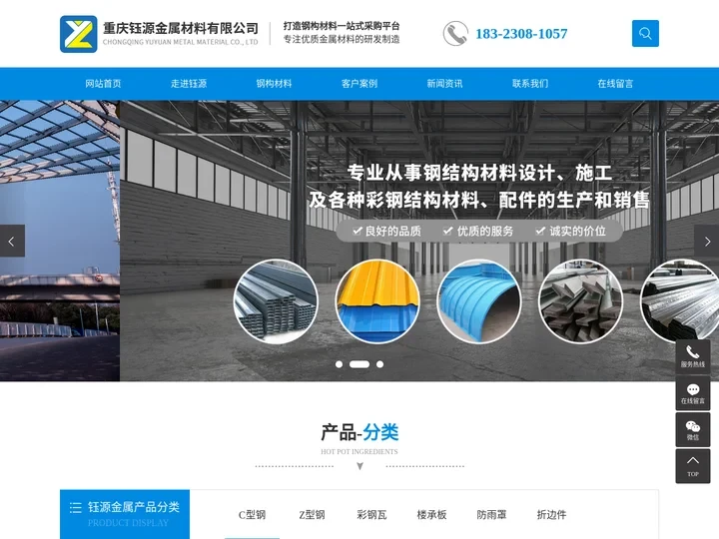Open 在线留言 in navigation bar
This screenshot has width=719, height=539.
click(x=615, y=84)
